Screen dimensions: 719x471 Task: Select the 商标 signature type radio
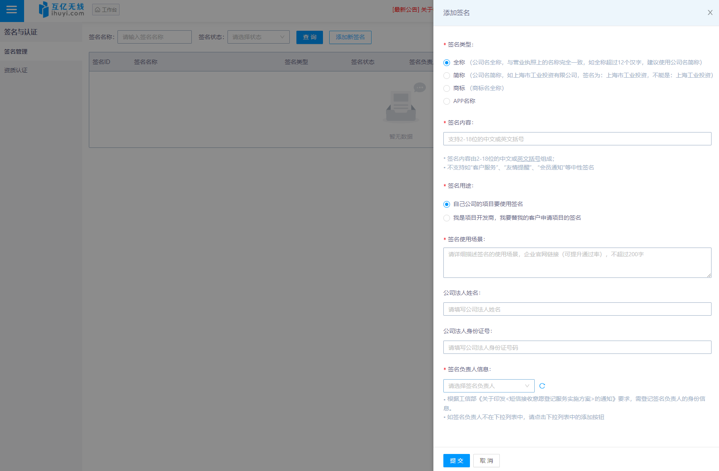[447, 88]
